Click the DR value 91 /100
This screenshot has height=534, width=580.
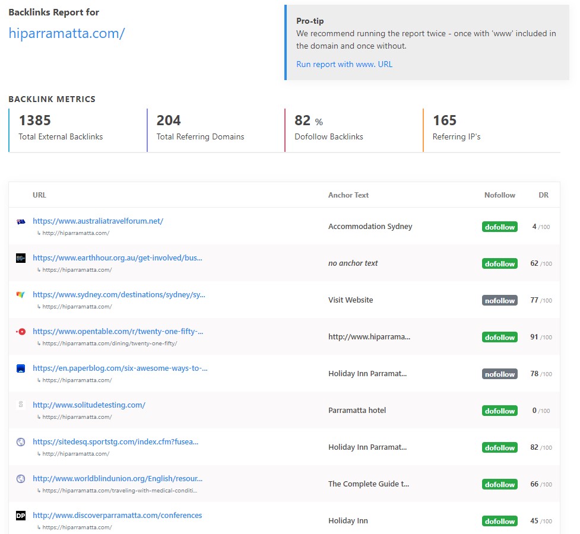[x=541, y=337]
